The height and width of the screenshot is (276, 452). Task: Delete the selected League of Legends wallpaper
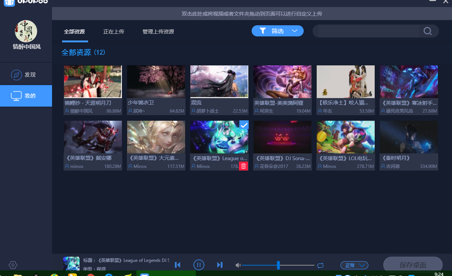click(243, 166)
